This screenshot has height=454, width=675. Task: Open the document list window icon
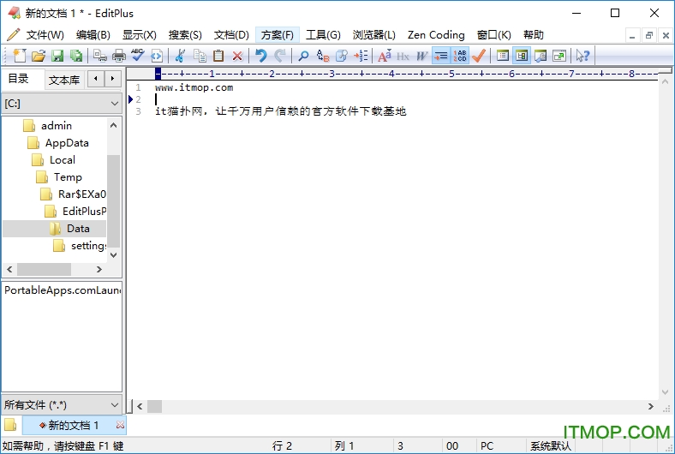click(x=502, y=56)
